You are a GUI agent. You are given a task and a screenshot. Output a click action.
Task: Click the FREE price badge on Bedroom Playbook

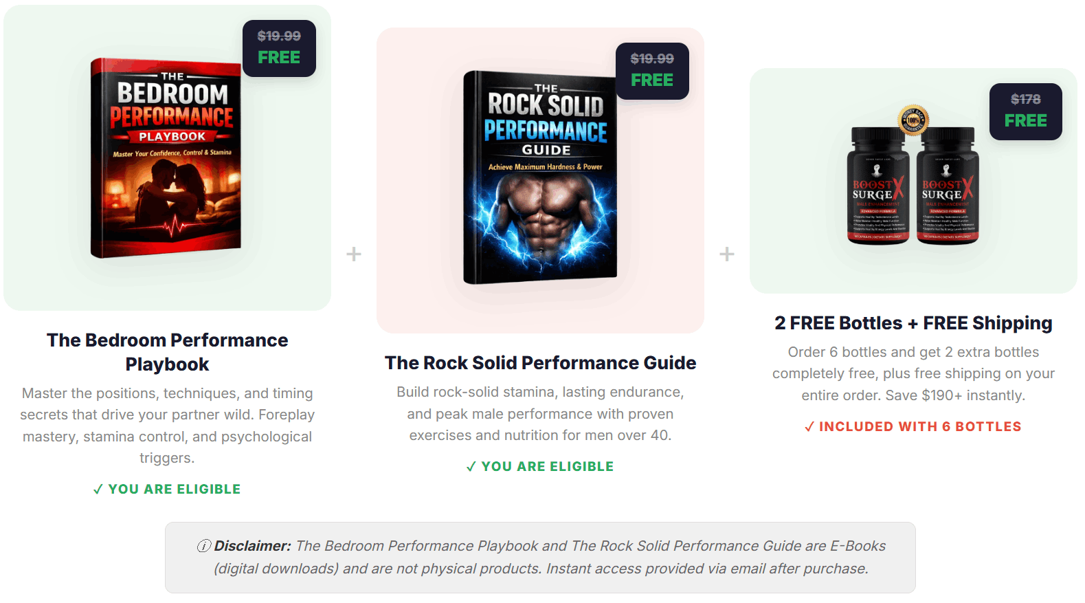click(x=279, y=48)
